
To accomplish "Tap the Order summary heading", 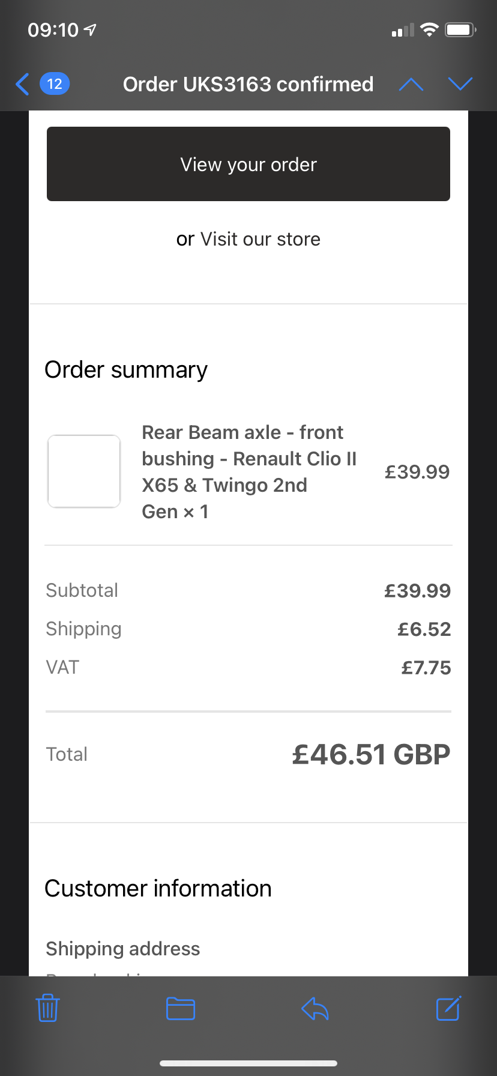I will tap(126, 370).
